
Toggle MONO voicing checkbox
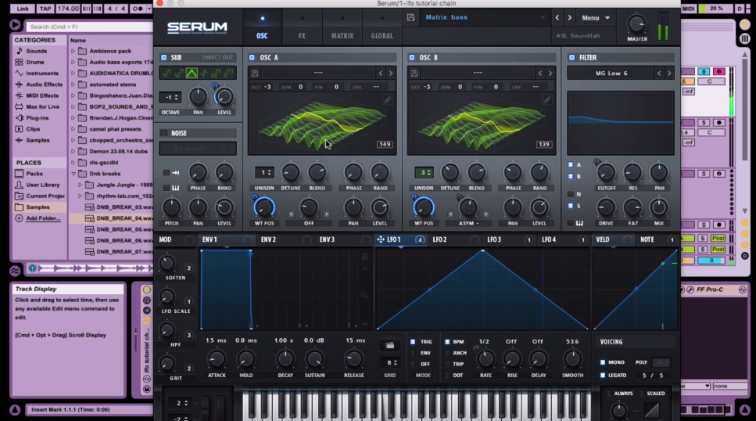(603, 362)
